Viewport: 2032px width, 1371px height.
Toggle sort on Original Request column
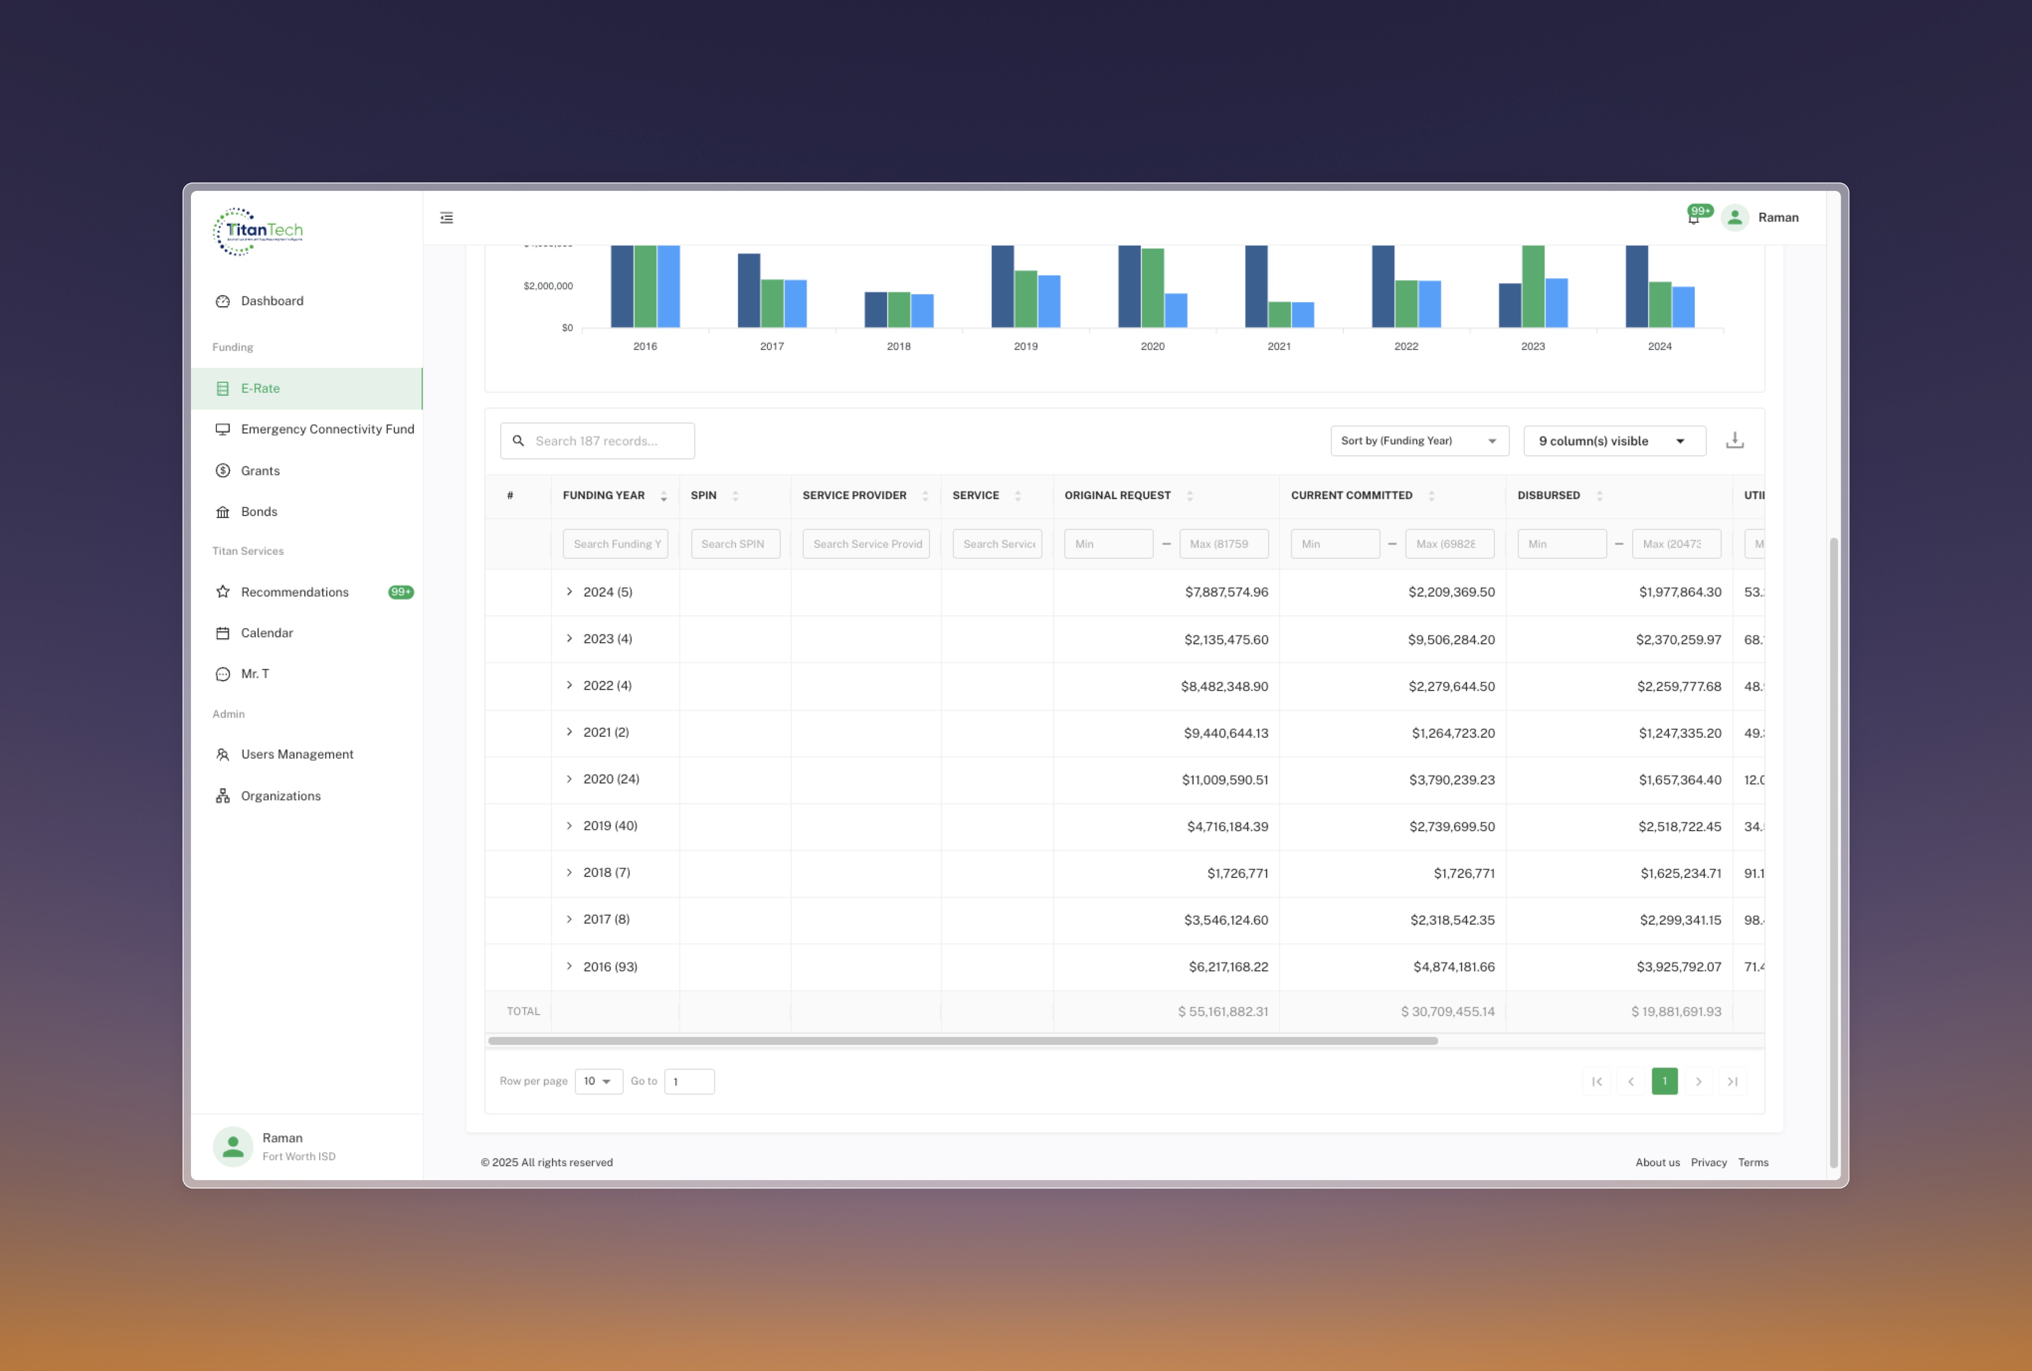click(x=1189, y=496)
